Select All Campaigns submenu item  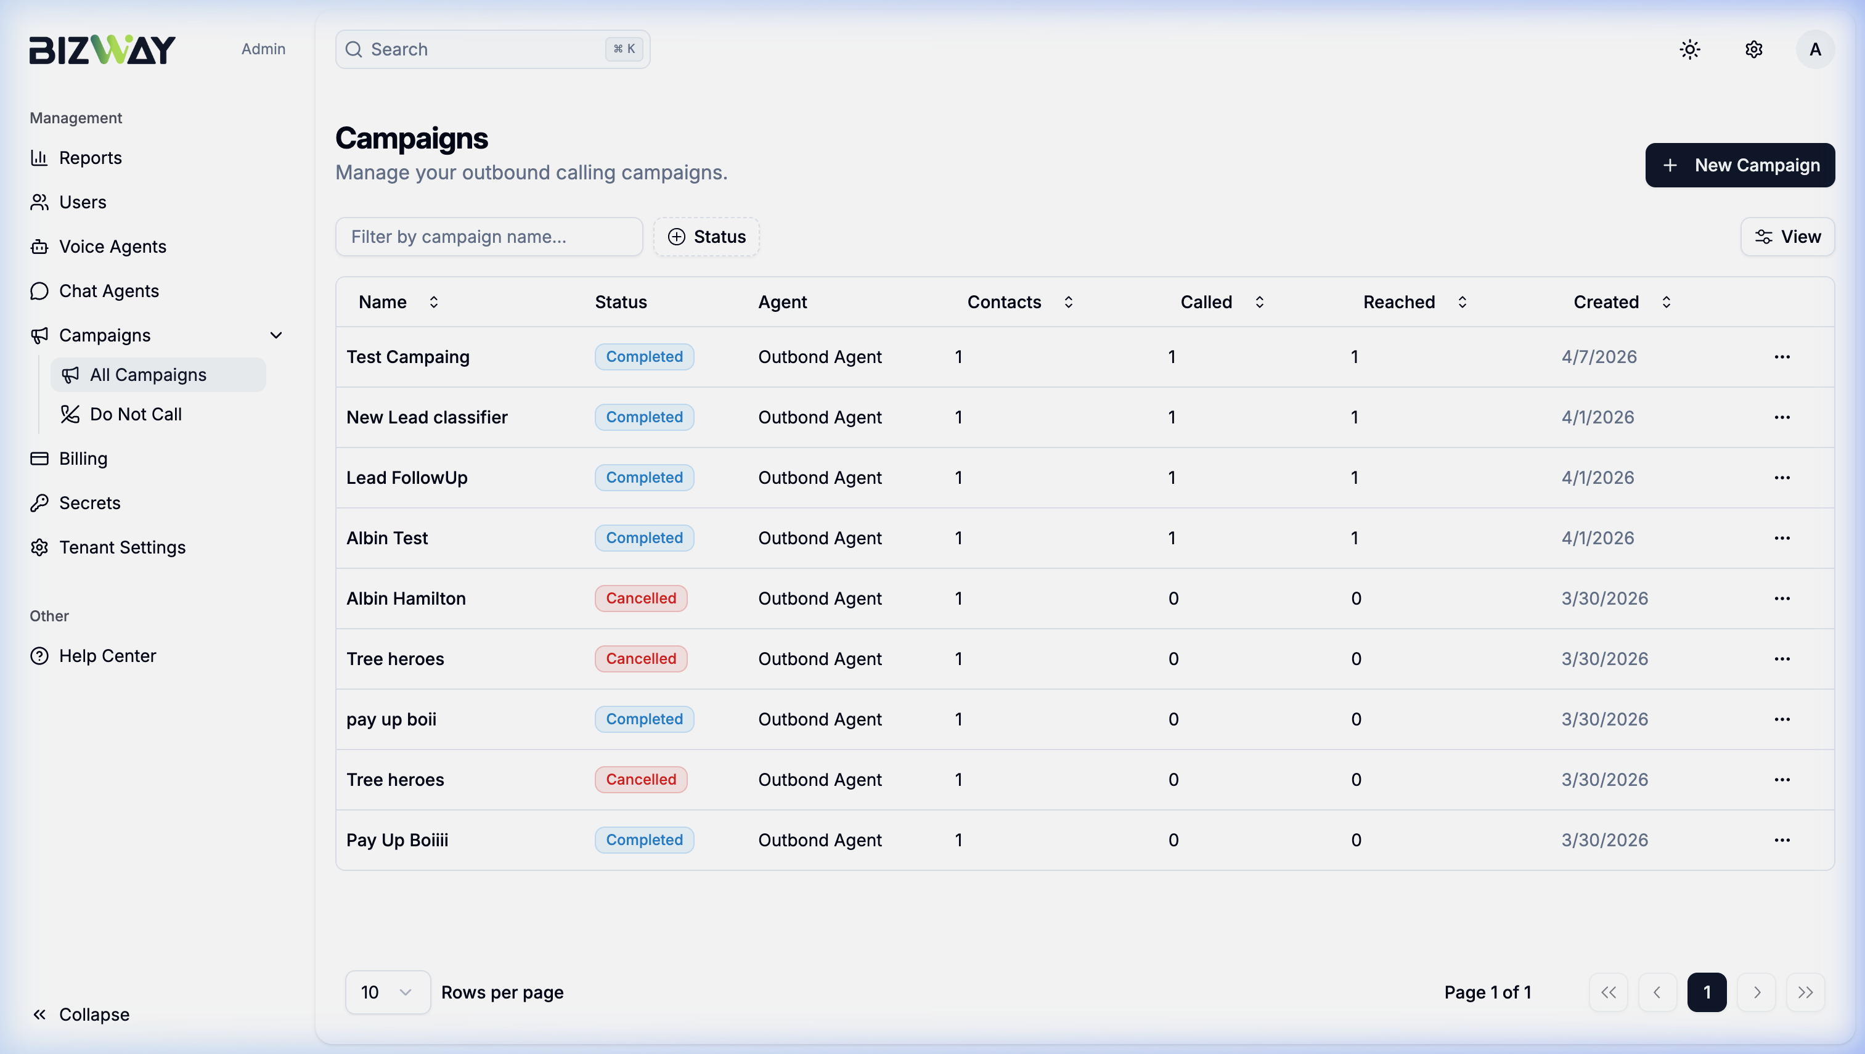tap(158, 375)
